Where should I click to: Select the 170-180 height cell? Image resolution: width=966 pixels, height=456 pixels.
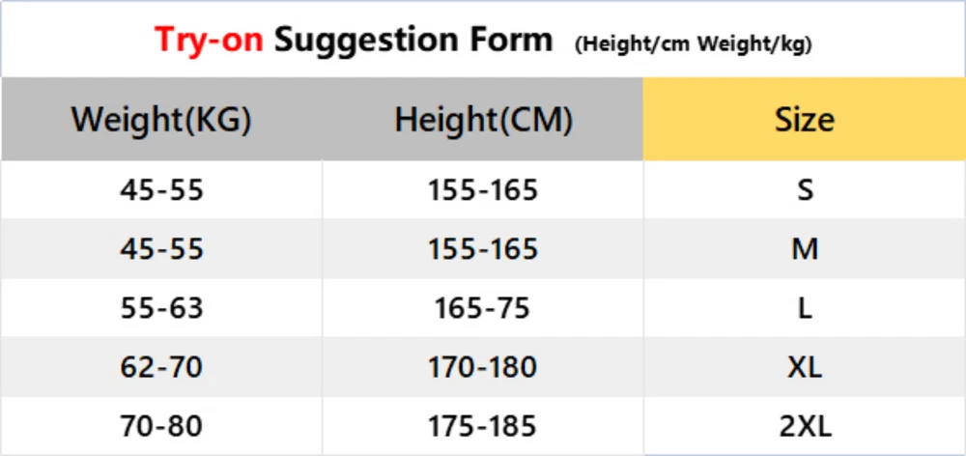coord(482,367)
